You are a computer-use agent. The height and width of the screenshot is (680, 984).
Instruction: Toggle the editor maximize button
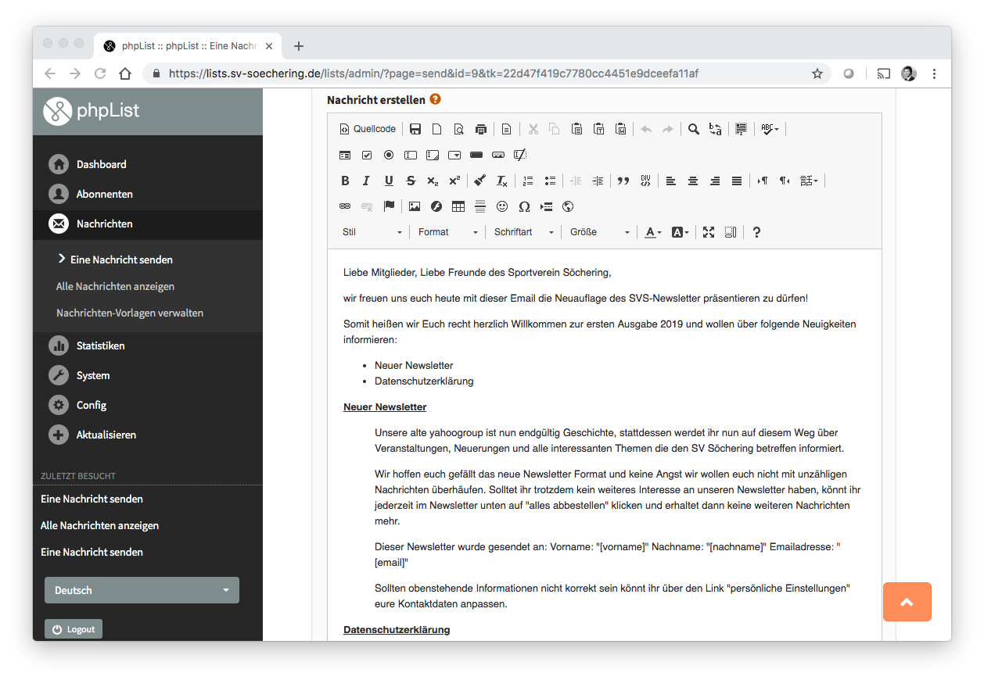pyautogui.click(x=709, y=232)
